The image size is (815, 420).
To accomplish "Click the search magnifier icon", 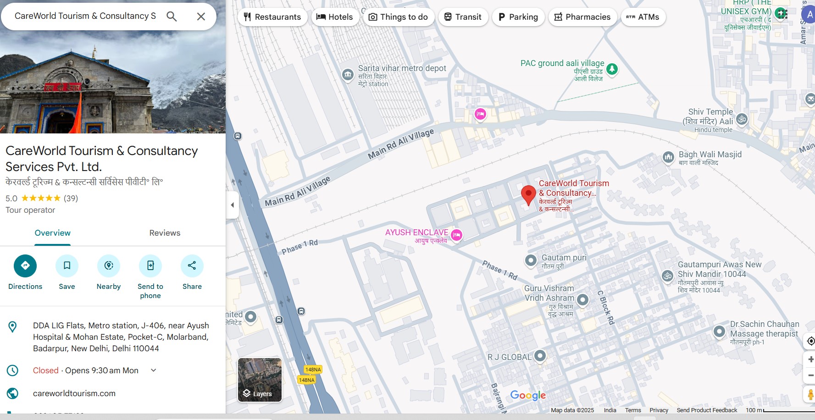I will [x=172, y=16].
